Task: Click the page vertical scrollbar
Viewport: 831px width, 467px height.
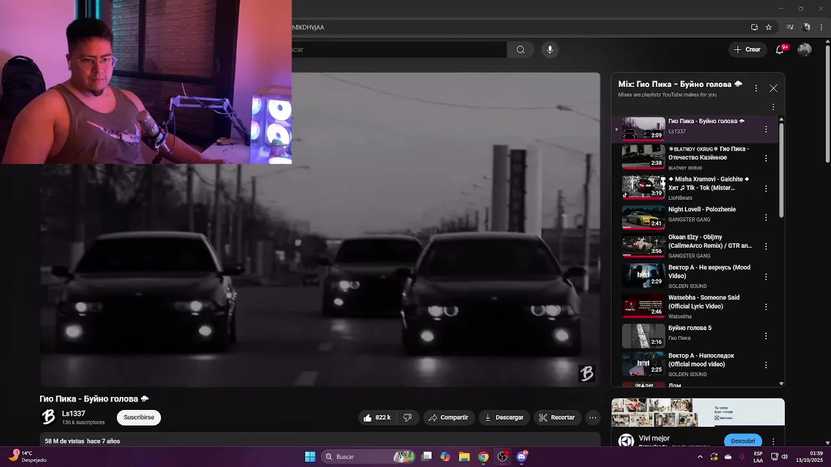Action: [x=827, y=104]
